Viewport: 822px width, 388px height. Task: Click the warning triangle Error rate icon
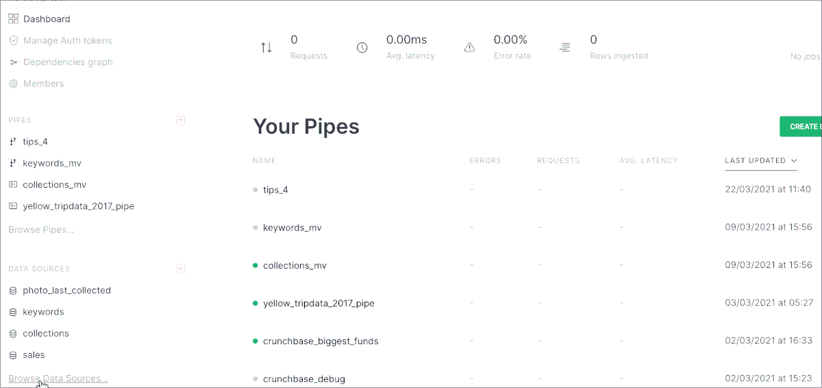[469, 47]
